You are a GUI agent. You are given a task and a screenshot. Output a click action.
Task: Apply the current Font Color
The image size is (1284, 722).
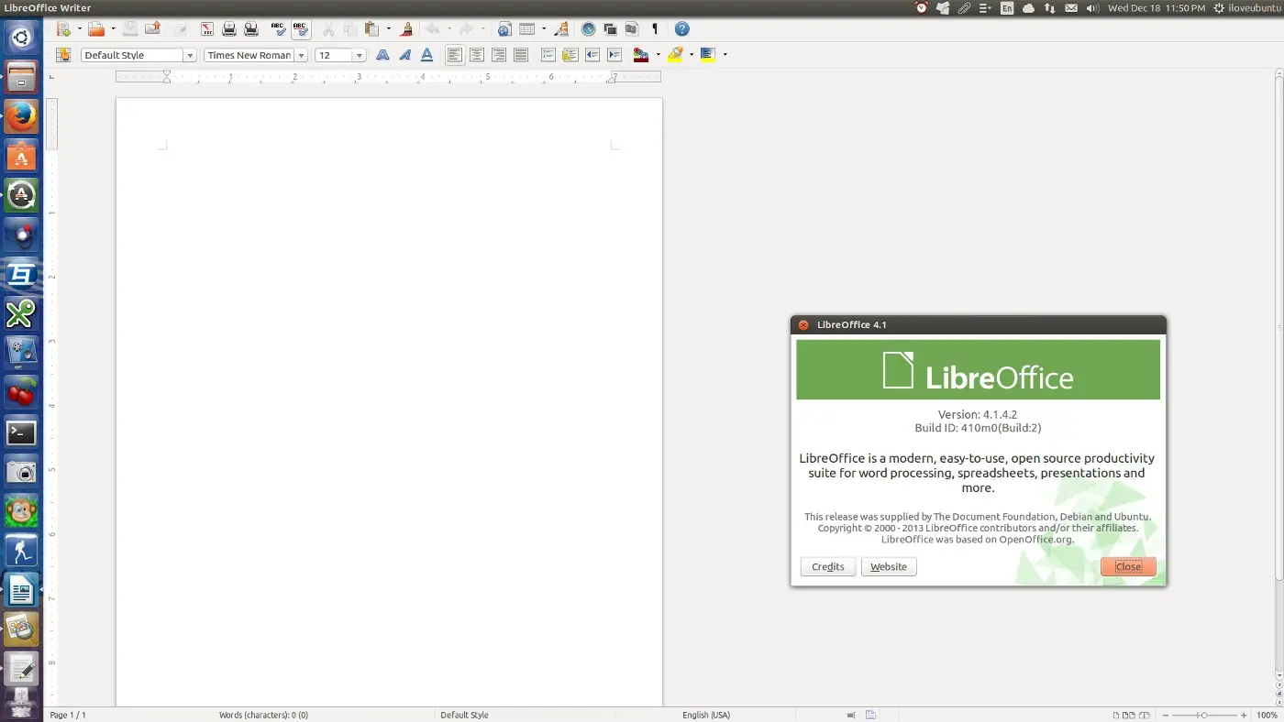tap(642, 55)
